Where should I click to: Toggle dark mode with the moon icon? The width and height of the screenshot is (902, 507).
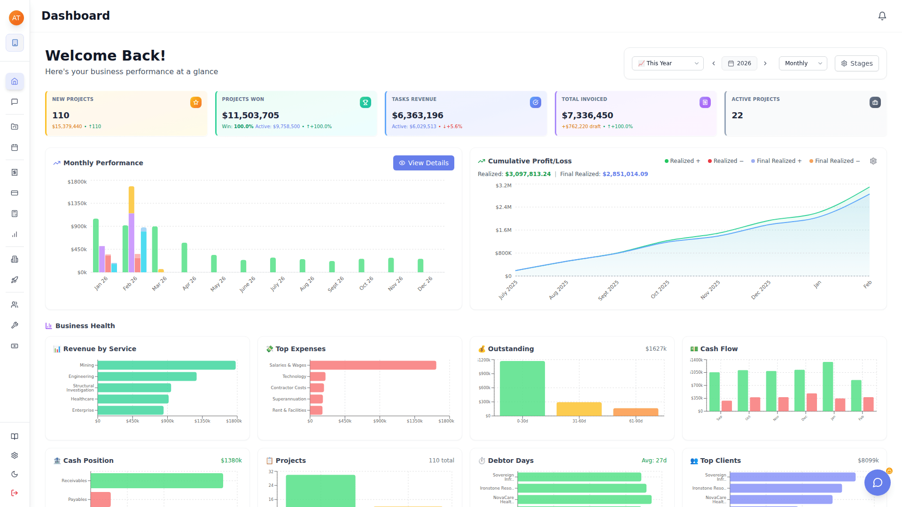[15, 474]
